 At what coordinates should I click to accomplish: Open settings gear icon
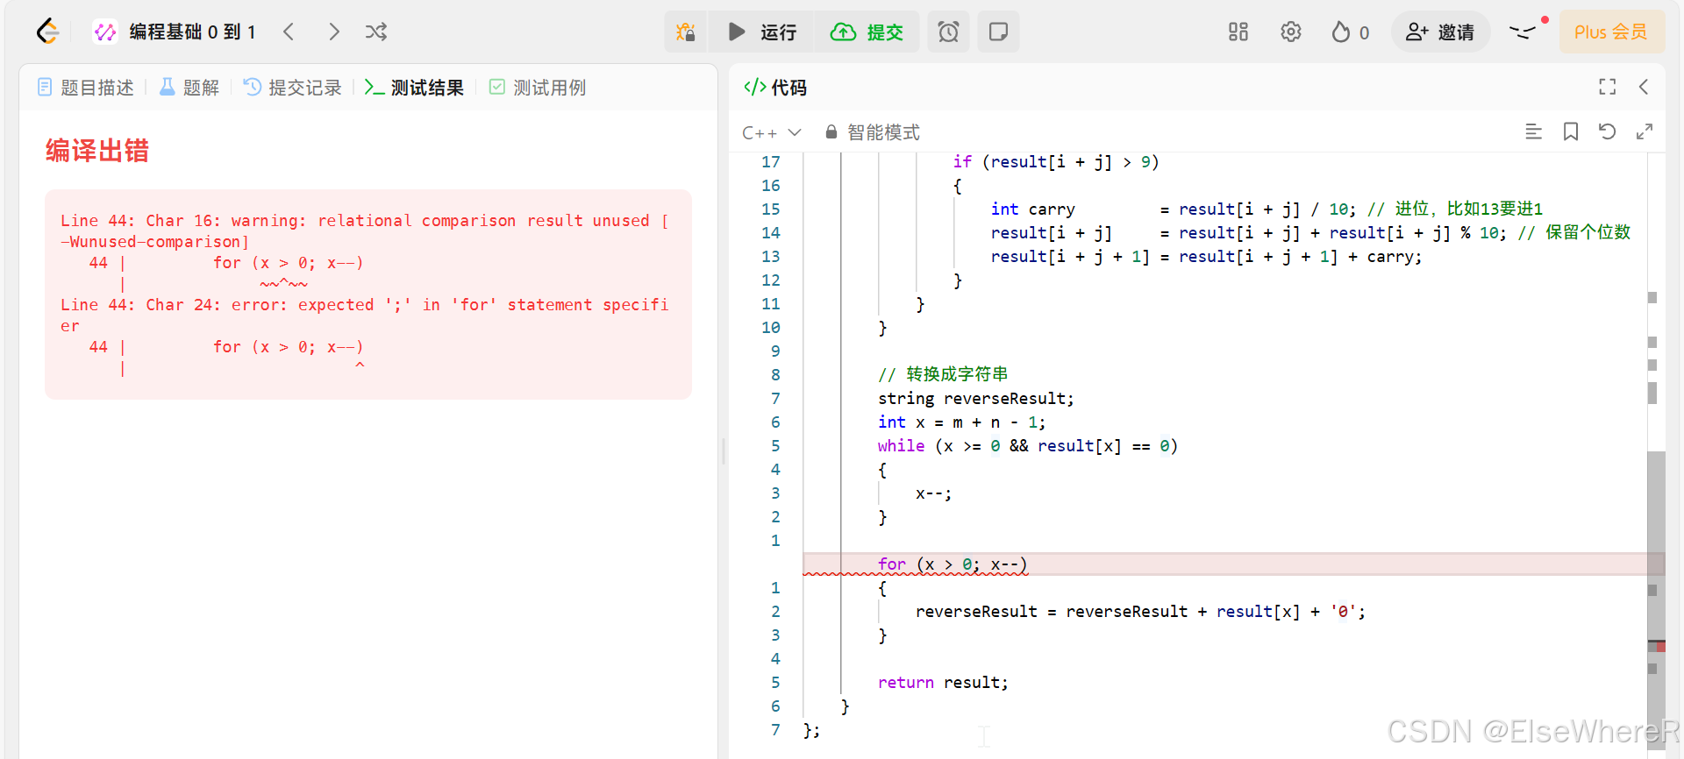1290,32
